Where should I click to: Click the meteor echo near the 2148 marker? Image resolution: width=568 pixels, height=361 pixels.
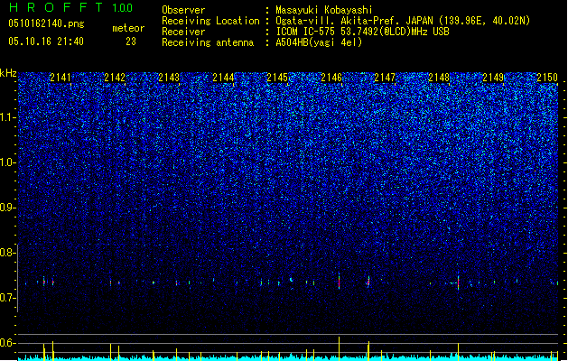(458, 282)
